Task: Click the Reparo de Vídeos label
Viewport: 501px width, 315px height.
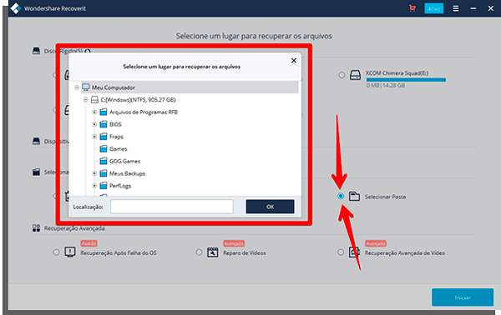Action: [x=245, y=252]
